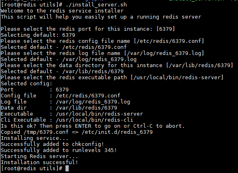Click the 'Is this ok? Then press ENTER' line
Screen dimensions: 238x173
[93, 126]
